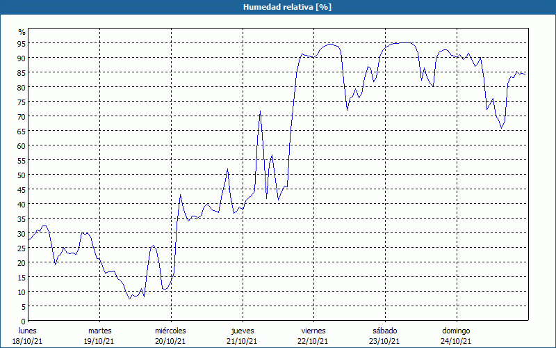
Task: Click the 5 y-axis label
Action: pos(24,307)
